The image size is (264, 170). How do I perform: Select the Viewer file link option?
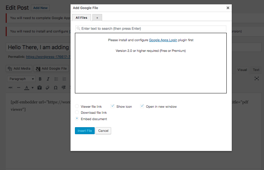[77, 106]
